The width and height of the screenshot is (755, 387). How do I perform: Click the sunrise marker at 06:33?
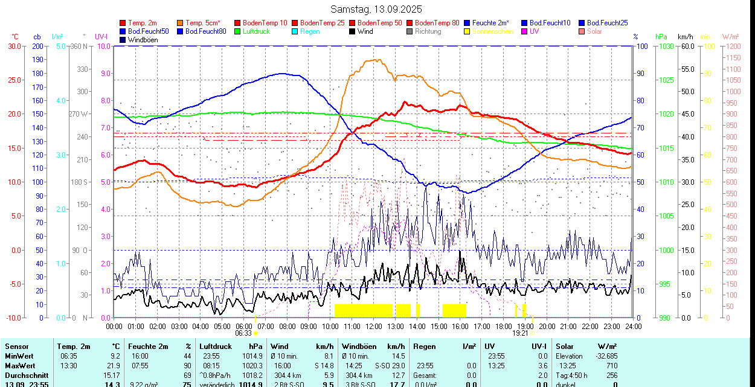(x=255, y=333)
